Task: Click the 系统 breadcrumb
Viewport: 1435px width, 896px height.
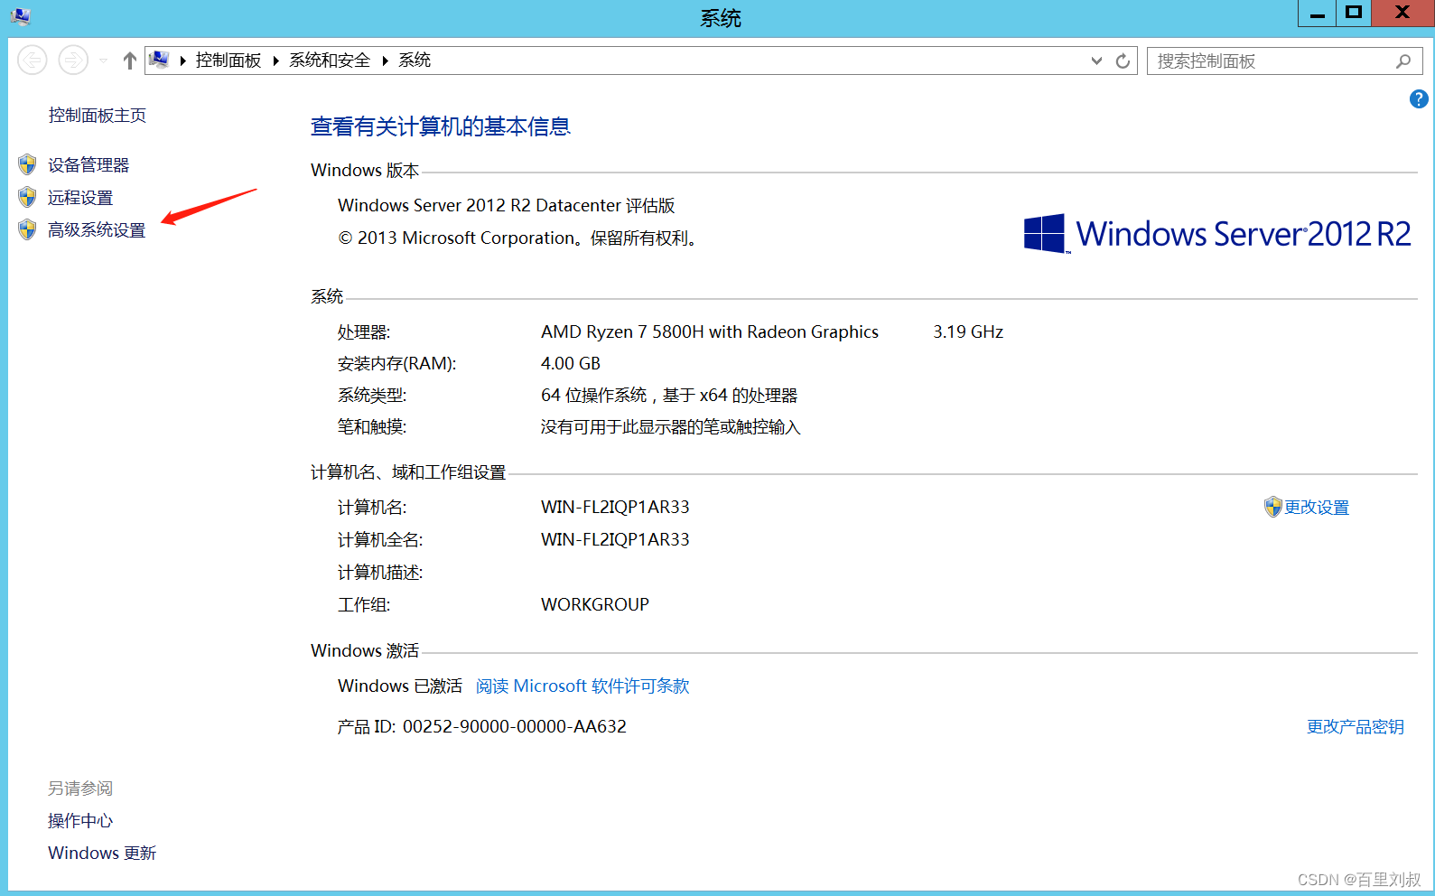Action: click(x=415, y=61)
